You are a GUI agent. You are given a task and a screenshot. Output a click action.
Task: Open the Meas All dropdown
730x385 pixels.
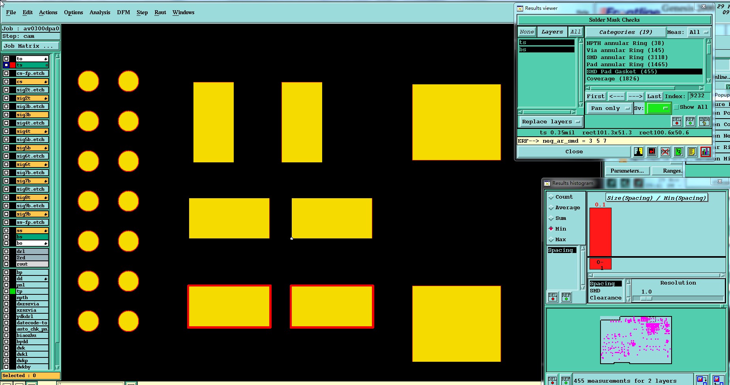(x=699, y=32)
